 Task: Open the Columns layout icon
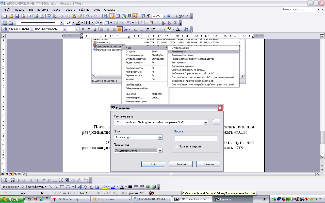click(x=129, y=16)
